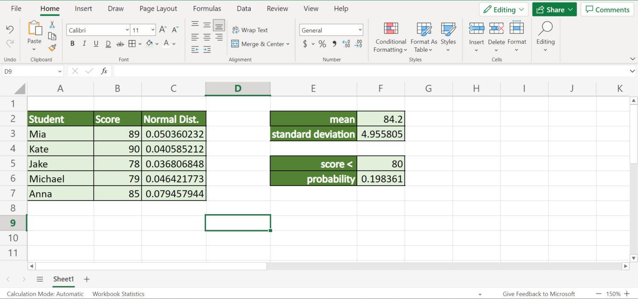Apply strikethrough formatting
638x299 pixels.
120,43
